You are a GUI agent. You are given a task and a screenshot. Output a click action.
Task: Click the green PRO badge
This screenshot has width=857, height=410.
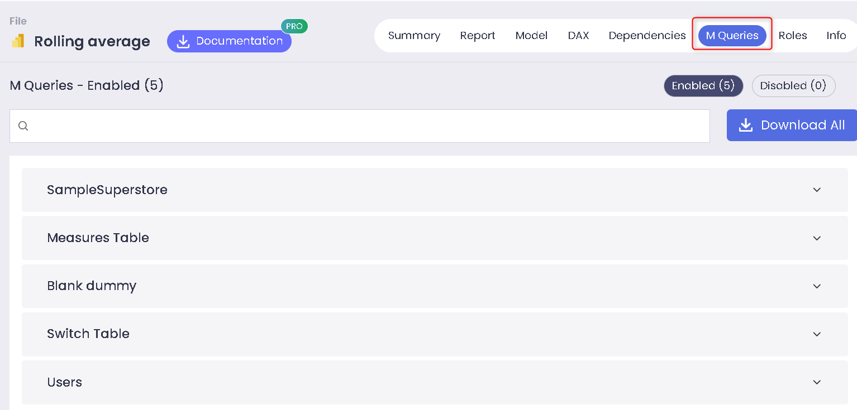294,26
